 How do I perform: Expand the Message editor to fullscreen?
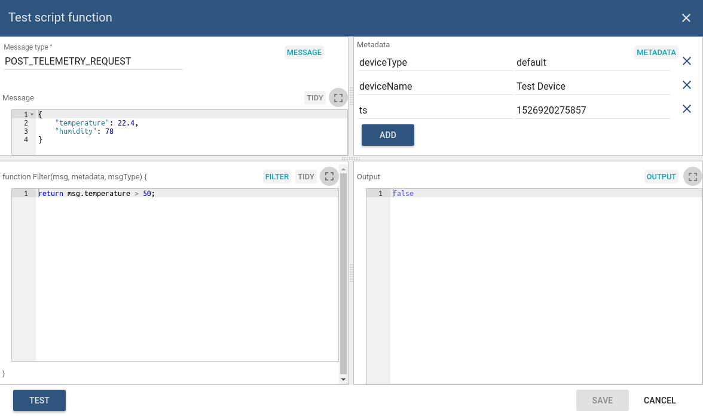tap(338, 97)
